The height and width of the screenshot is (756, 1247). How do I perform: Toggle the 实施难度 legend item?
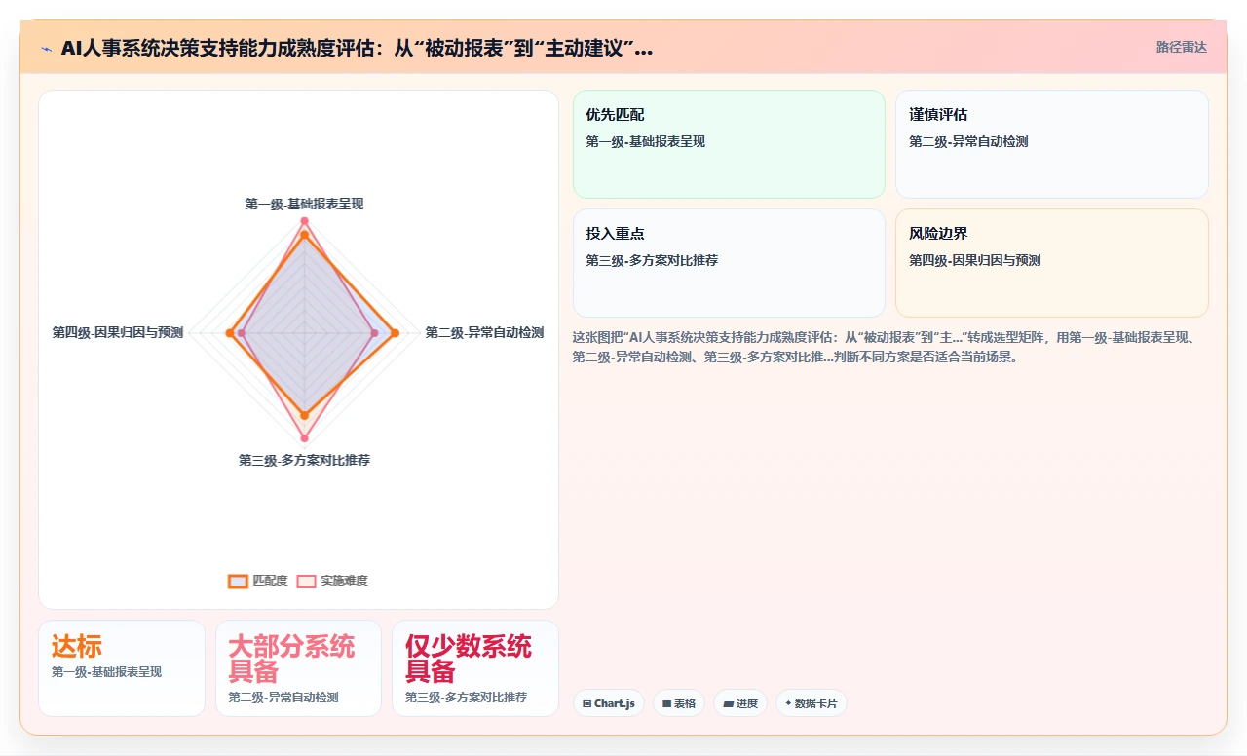point(332,581)
